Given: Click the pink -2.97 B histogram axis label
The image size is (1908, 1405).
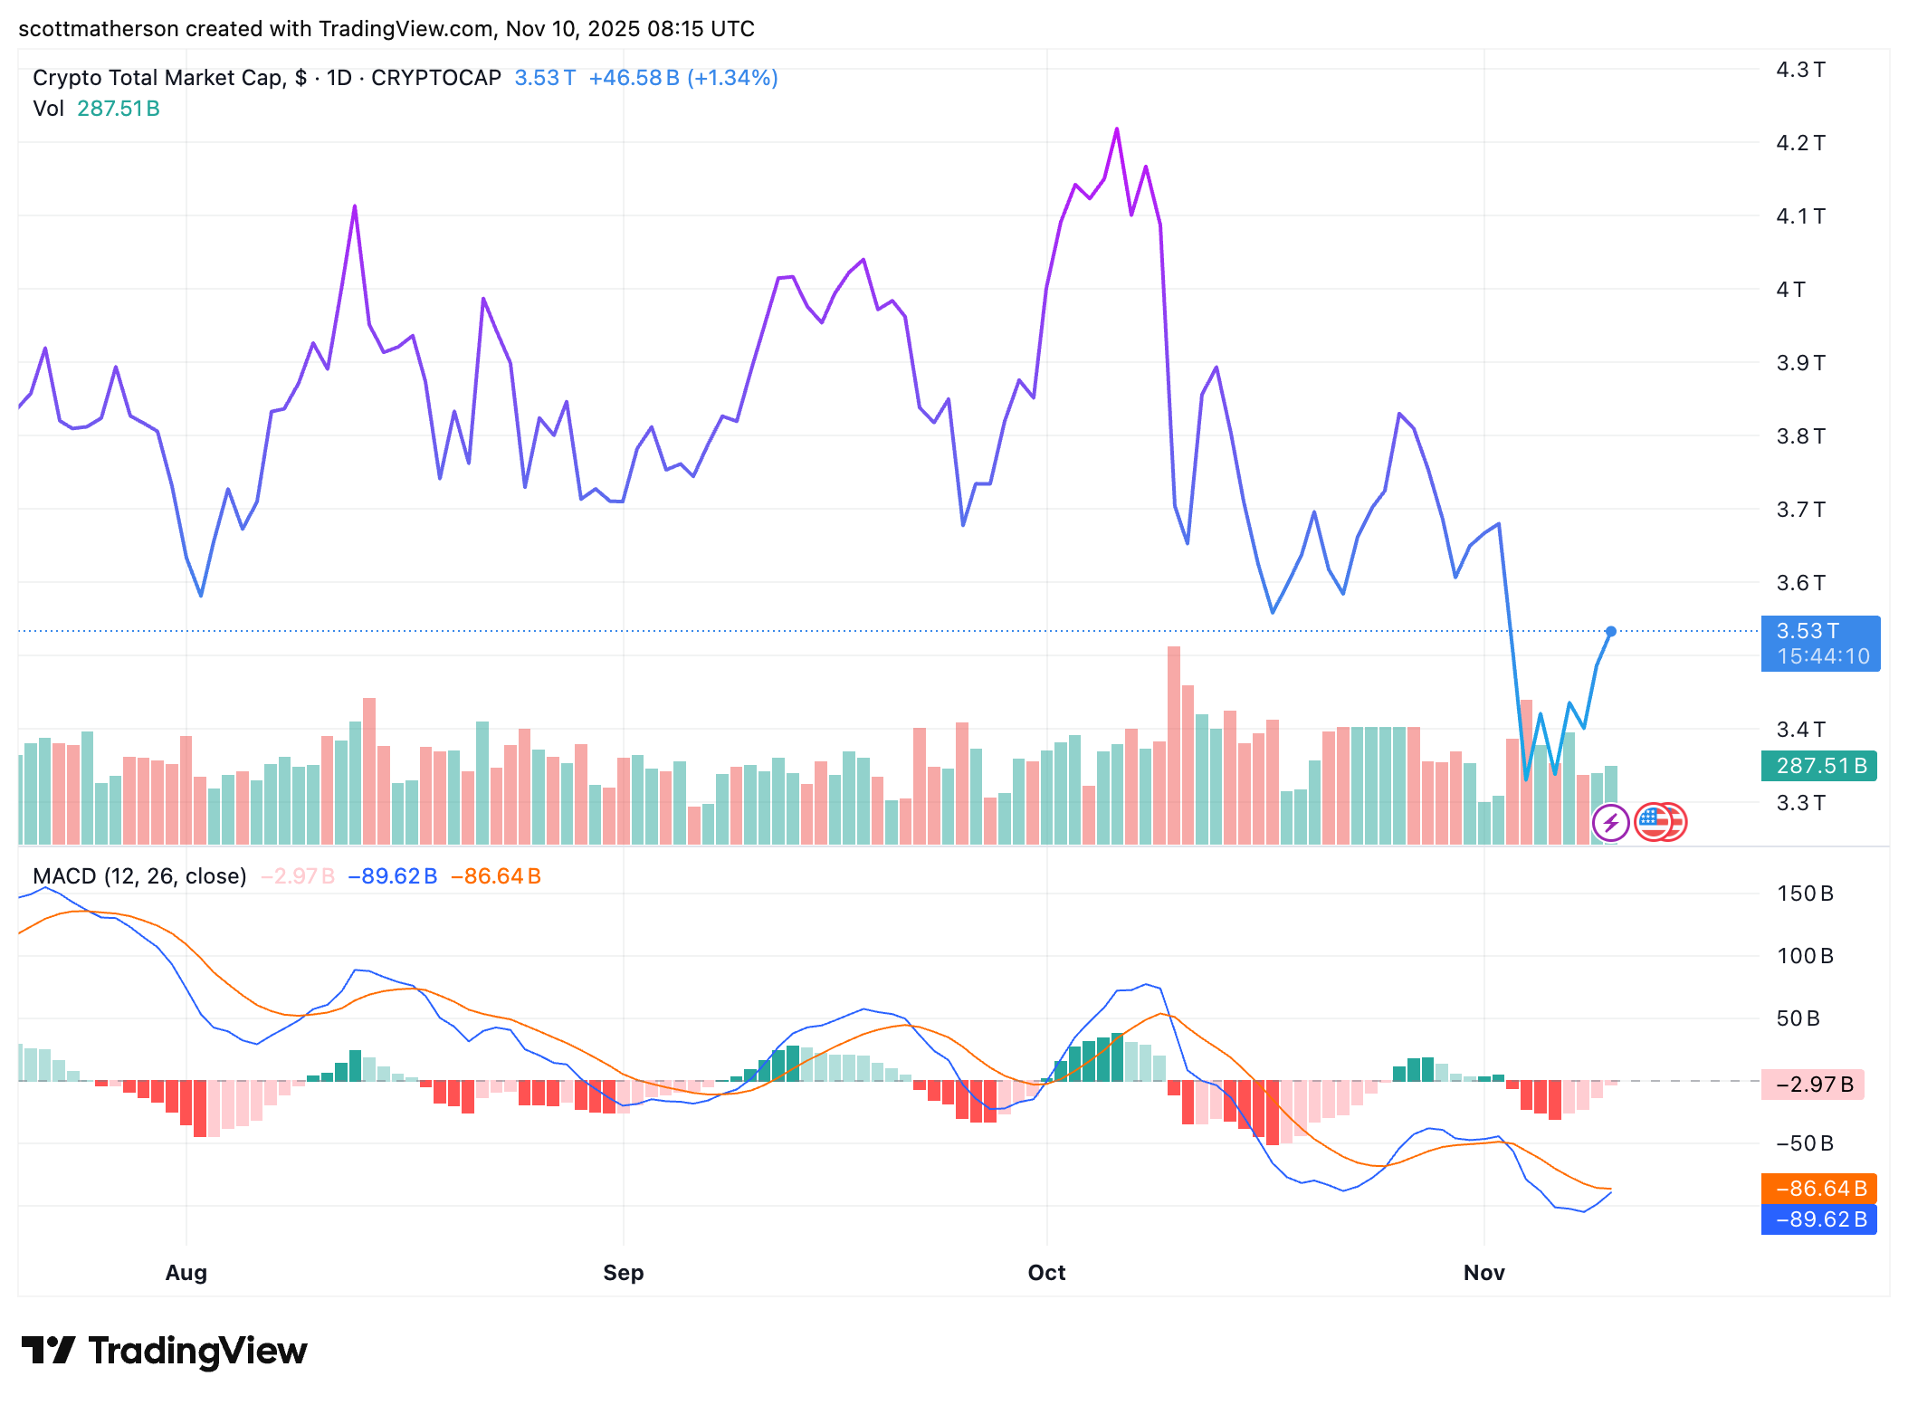Looking at the screenshot, I should (x=1813, y=1085).
